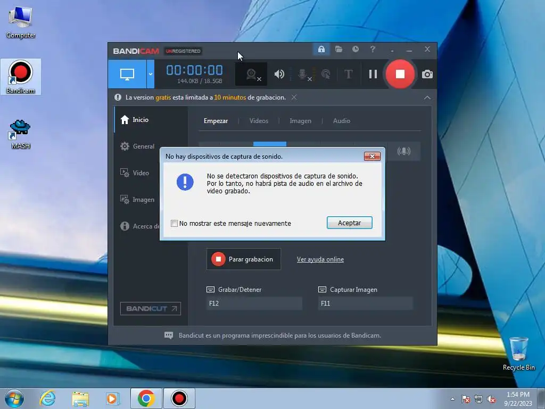This screenshot has height=409, width=545.
Task: Open Windows Media Player from taskbar
Action: click(112, 398)
